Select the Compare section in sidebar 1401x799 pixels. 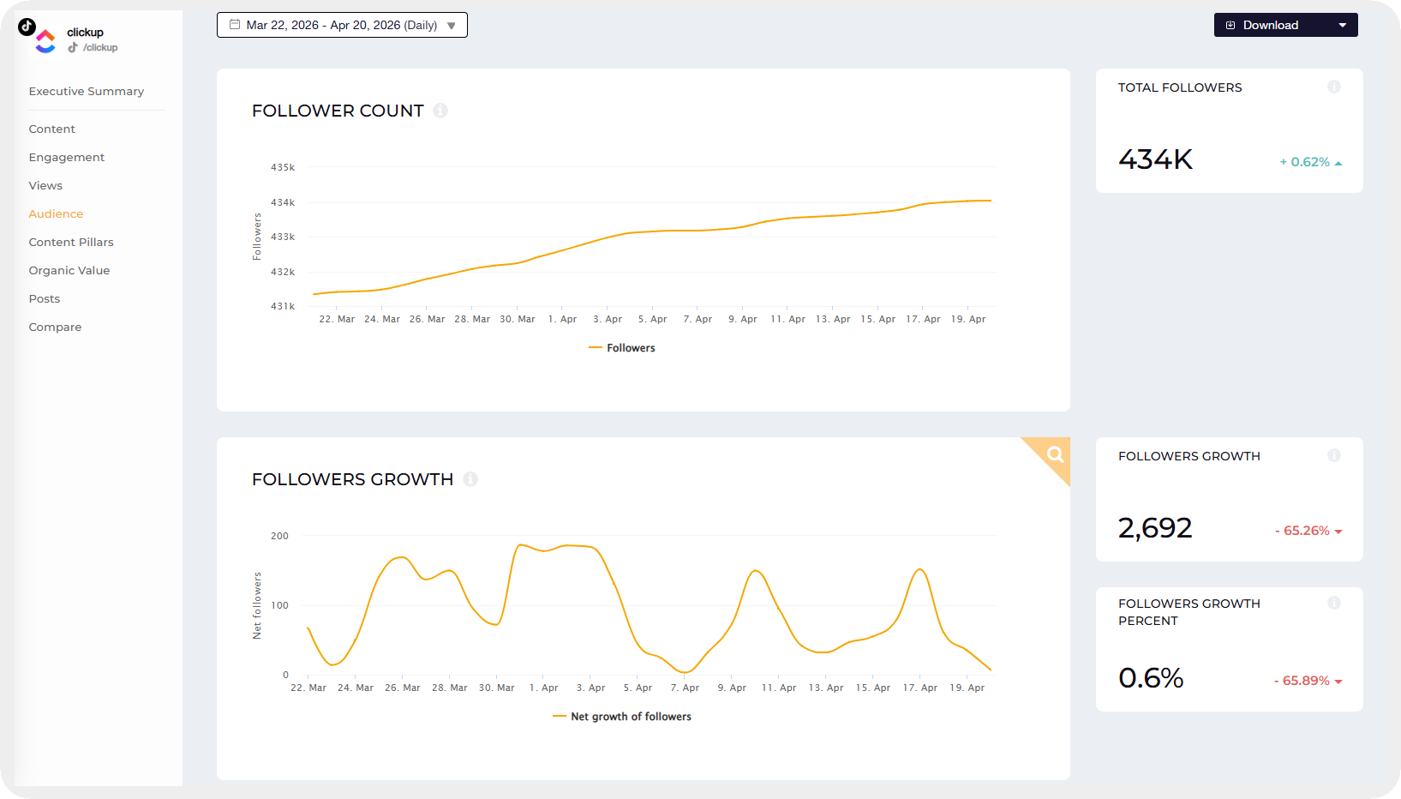click(x=55, y=327)
